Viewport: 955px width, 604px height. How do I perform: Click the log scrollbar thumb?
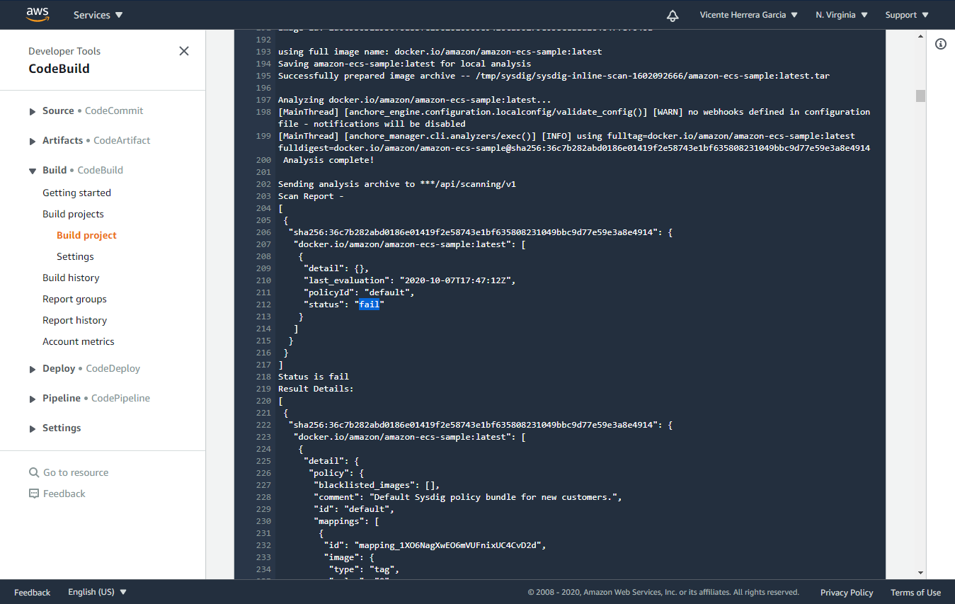pyautogui.click(x=920, y=96)
